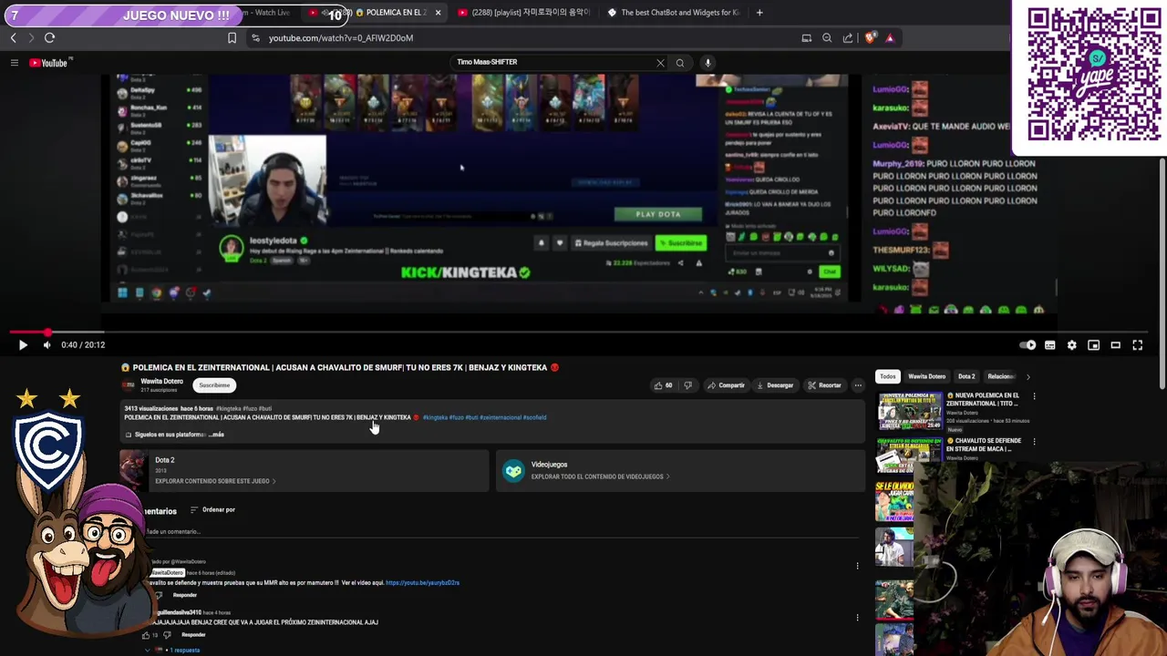Open the Videojuegos category card

tap(680, 470)
